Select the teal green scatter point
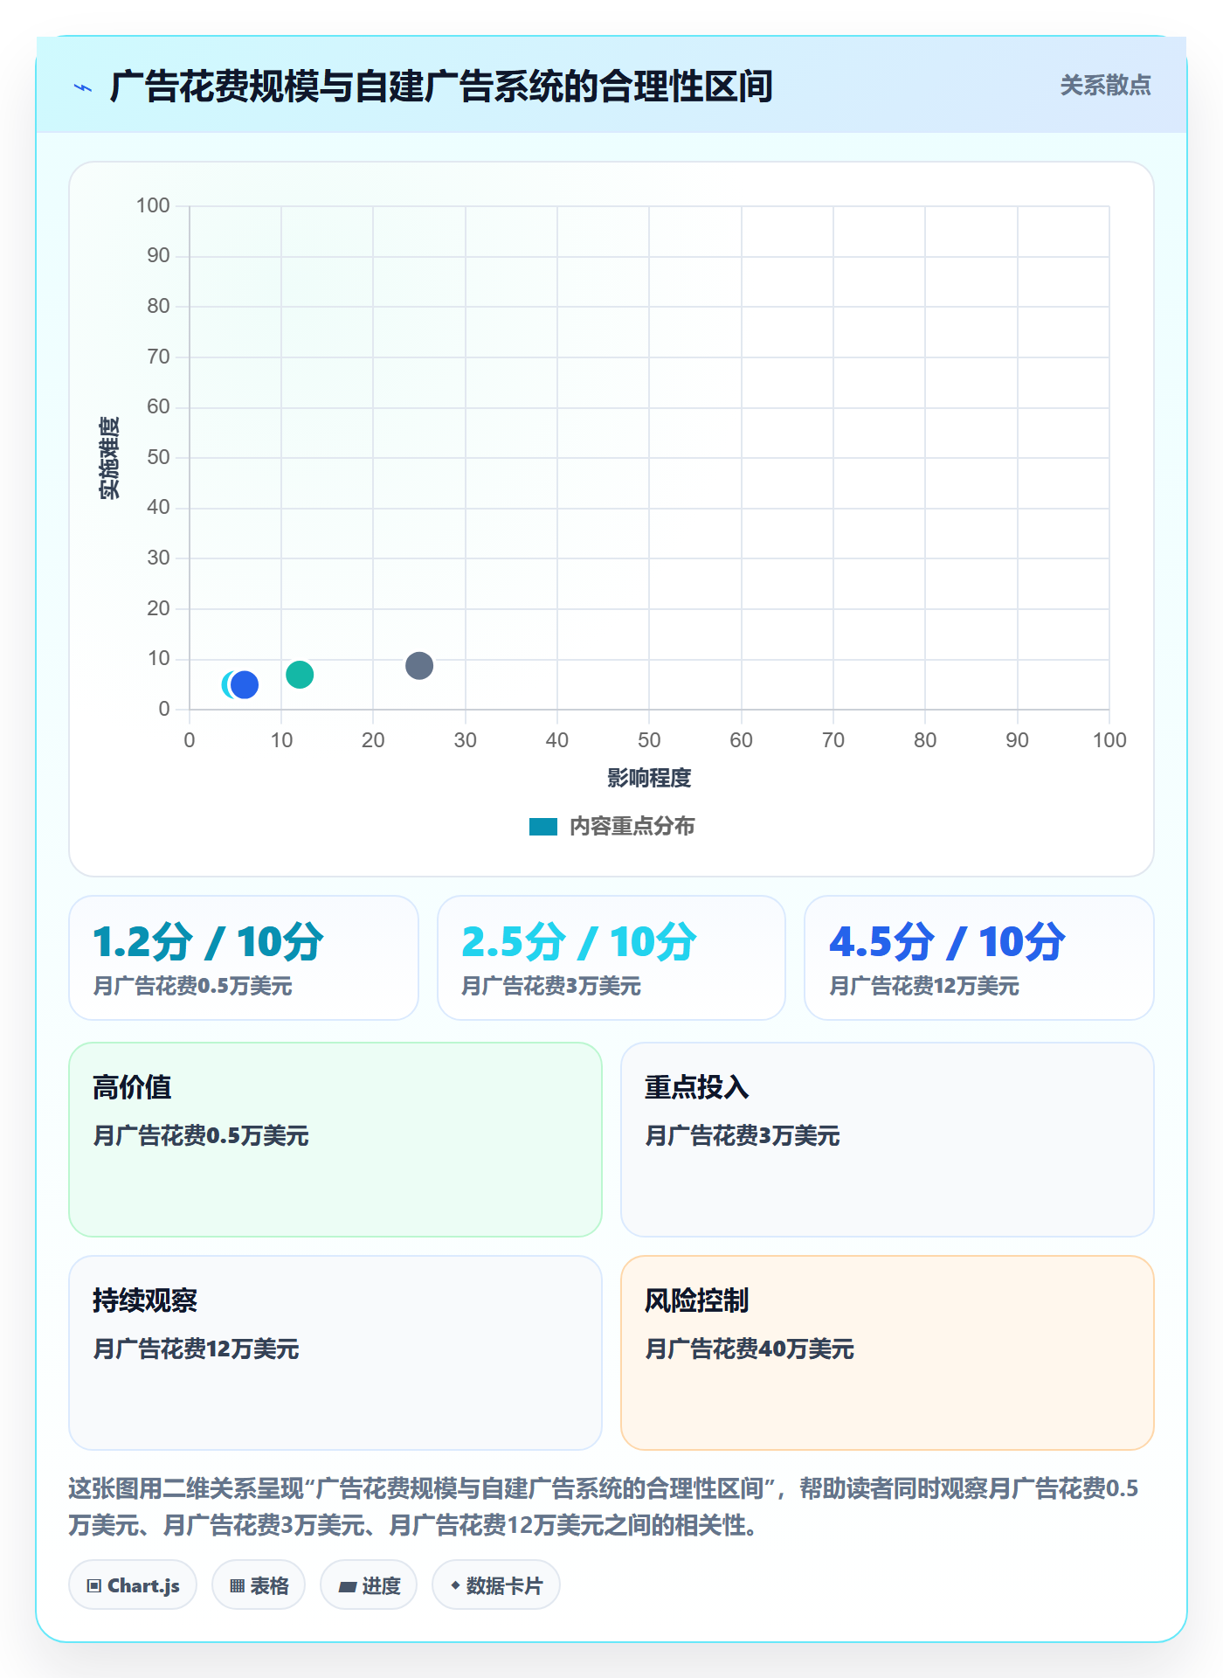The image size is (1223, 1678). click(300, 675)
